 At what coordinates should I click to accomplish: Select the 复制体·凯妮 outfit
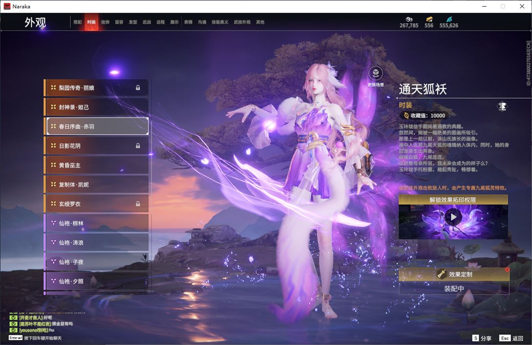coord(96,184)
